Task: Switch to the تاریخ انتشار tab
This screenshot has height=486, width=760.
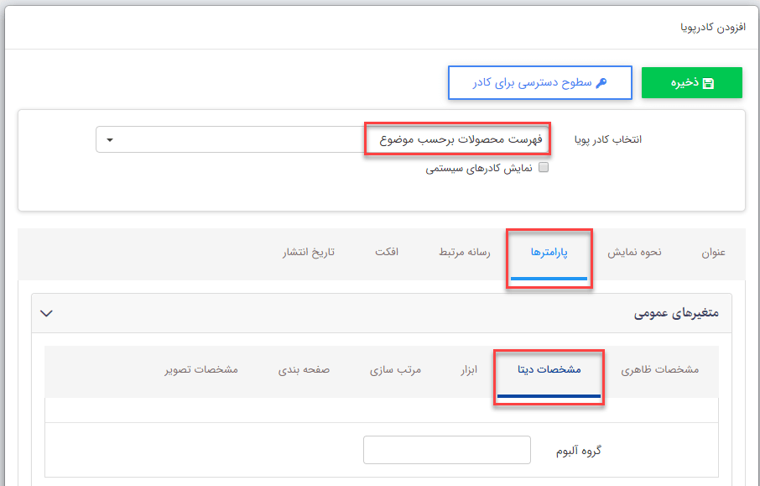Action: [309, 252]
